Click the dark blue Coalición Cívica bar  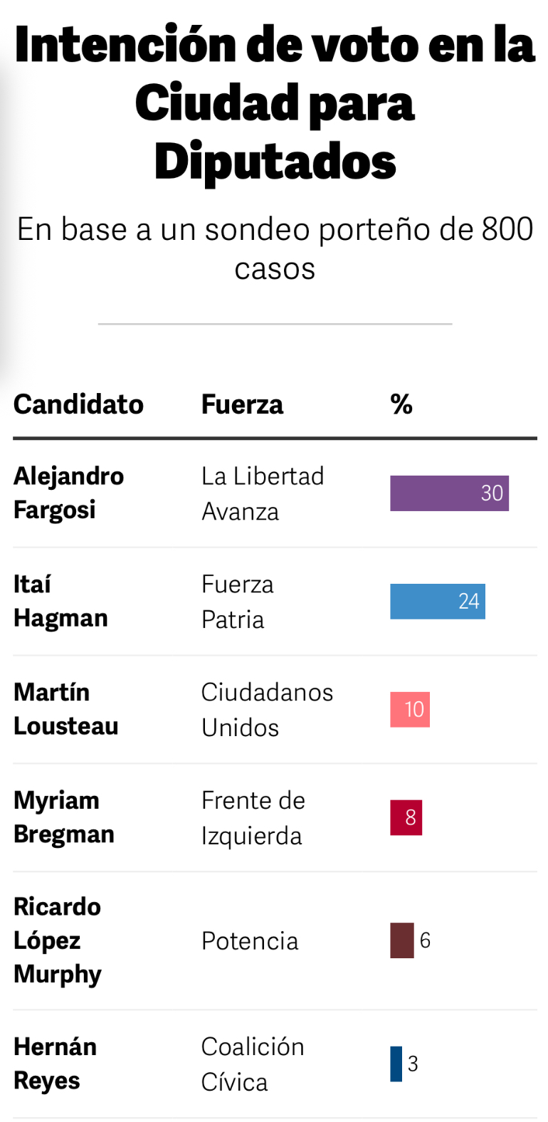pos(396,1064)
